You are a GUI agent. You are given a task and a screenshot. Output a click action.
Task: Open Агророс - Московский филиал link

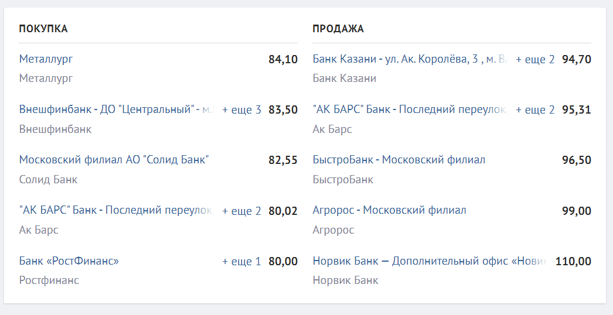pos(389,211)
